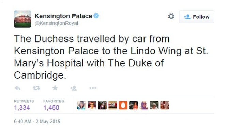
Task: Click the last avatar in the favoriters row
Action: click(x=165, y=105)
